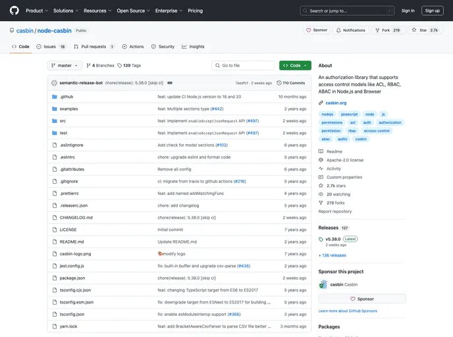Open the src folder icon
This screenshot has height=337, width=453.
(x=54, y=120)
